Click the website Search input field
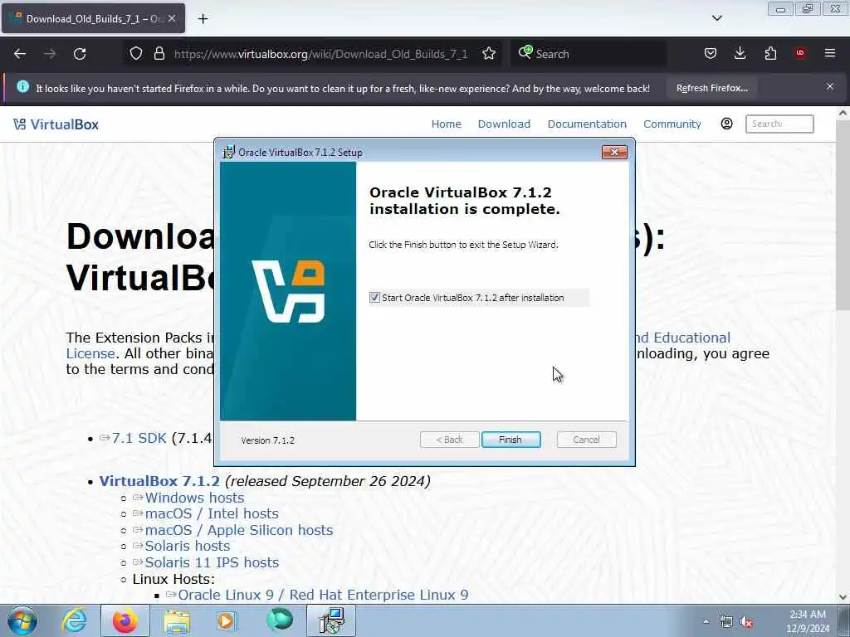This screenshot has width=850, height=637. pyautogui.click(x=779, y=124)
